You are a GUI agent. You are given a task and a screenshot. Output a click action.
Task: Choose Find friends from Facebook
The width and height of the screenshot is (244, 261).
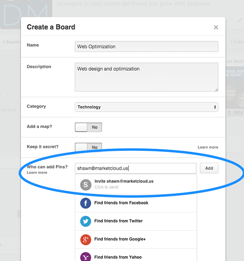pos(136,203)
